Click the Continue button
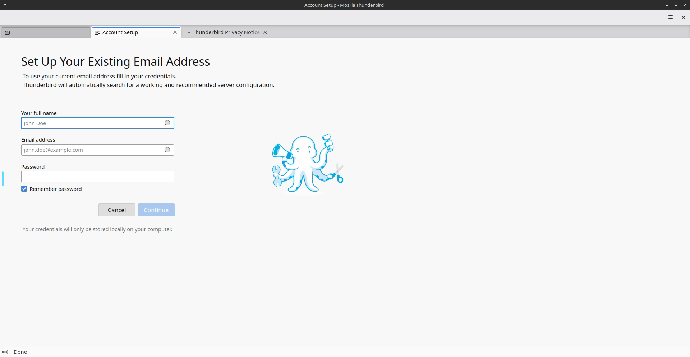 pos(156,210)
